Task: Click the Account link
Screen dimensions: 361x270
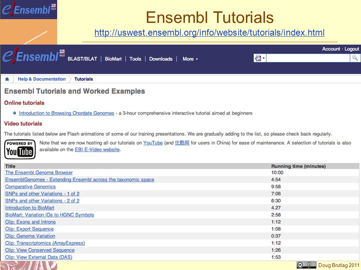Action: pos(331,49)
